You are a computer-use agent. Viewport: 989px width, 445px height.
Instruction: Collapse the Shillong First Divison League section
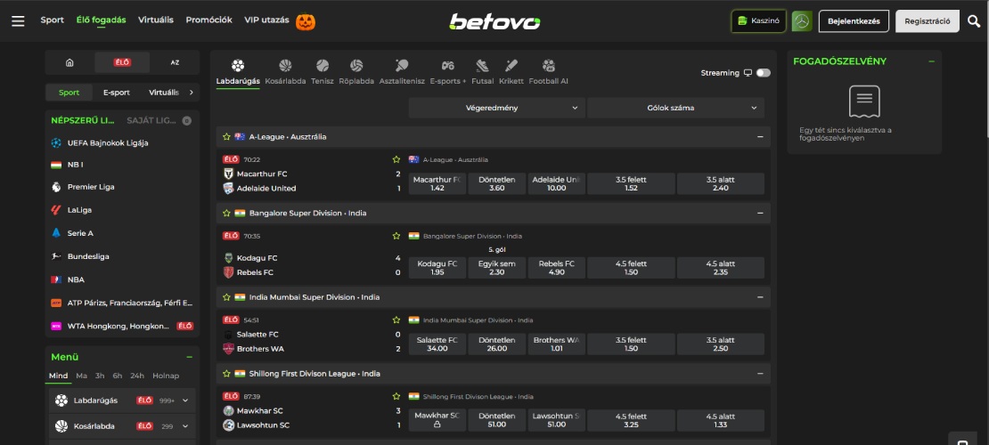[x=760, y=374]
